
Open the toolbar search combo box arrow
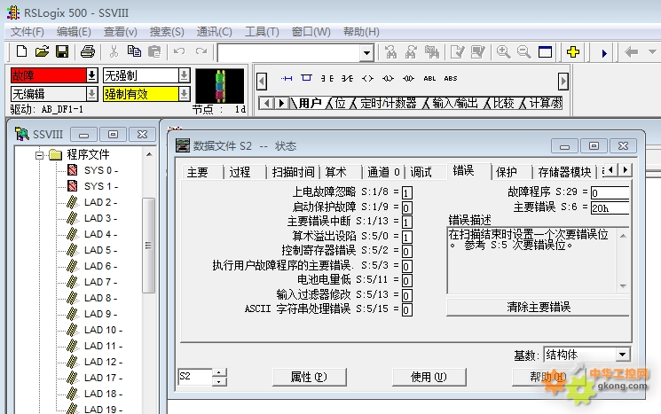pyautogui.click(x=366, y=53)
